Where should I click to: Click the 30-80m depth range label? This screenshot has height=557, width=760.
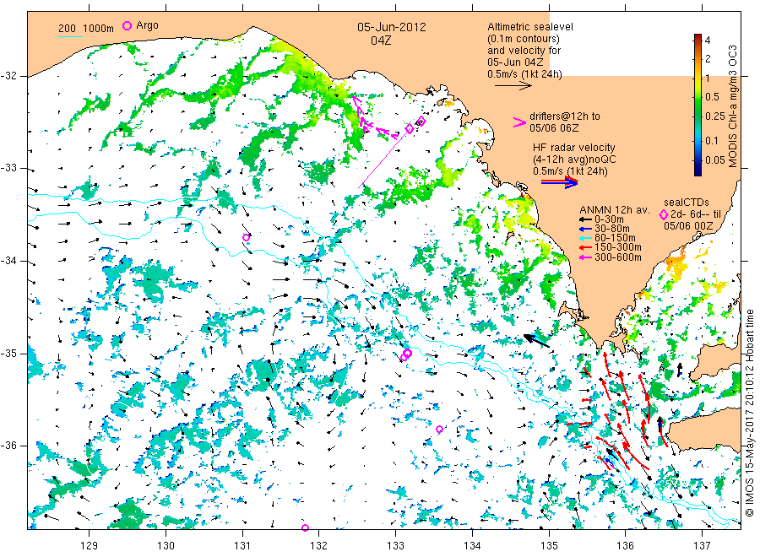click(611, 229)
